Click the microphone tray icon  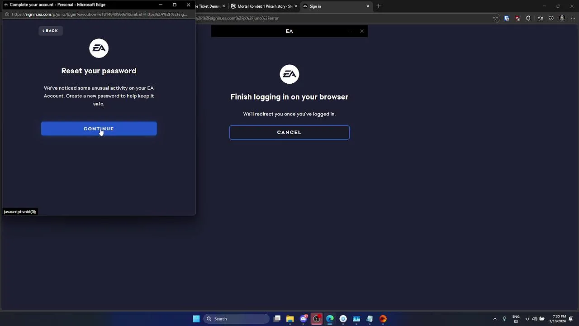[x=504, y=319]
